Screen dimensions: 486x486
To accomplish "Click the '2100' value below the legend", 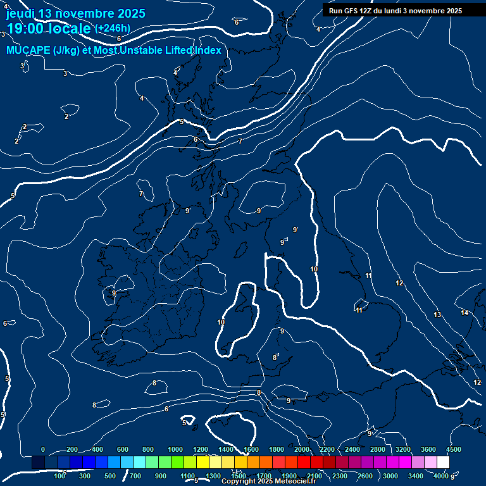I will click(315, 476).
